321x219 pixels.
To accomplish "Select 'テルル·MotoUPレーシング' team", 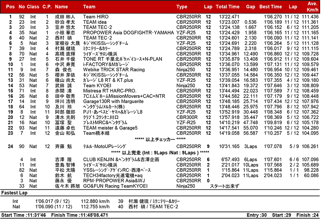I will point(105,147).
